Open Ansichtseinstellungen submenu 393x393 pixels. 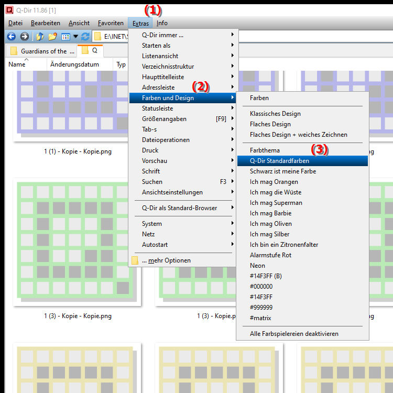pyautogui.click(x=182, y=192)
